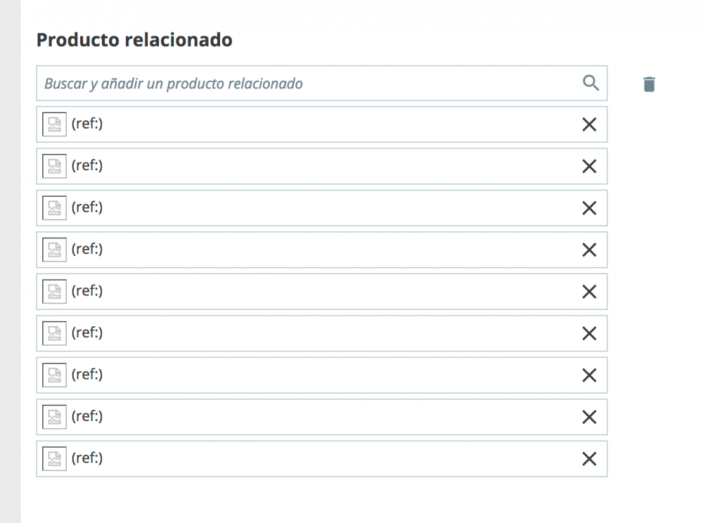703x523 pixels.
Task: Remove the first related product with its X
Action: 589,124
